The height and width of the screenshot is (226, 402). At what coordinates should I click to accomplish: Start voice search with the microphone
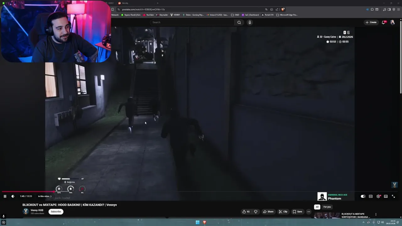(250, 22)
